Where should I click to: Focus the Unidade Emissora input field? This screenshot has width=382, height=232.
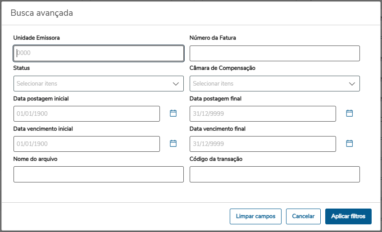point(99,53)
